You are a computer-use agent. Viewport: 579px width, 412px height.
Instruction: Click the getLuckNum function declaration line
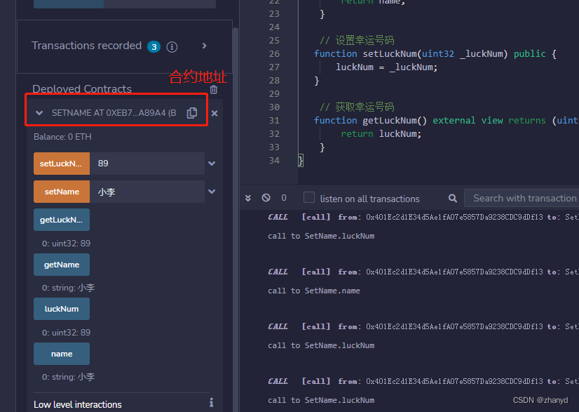click(446, 120)
